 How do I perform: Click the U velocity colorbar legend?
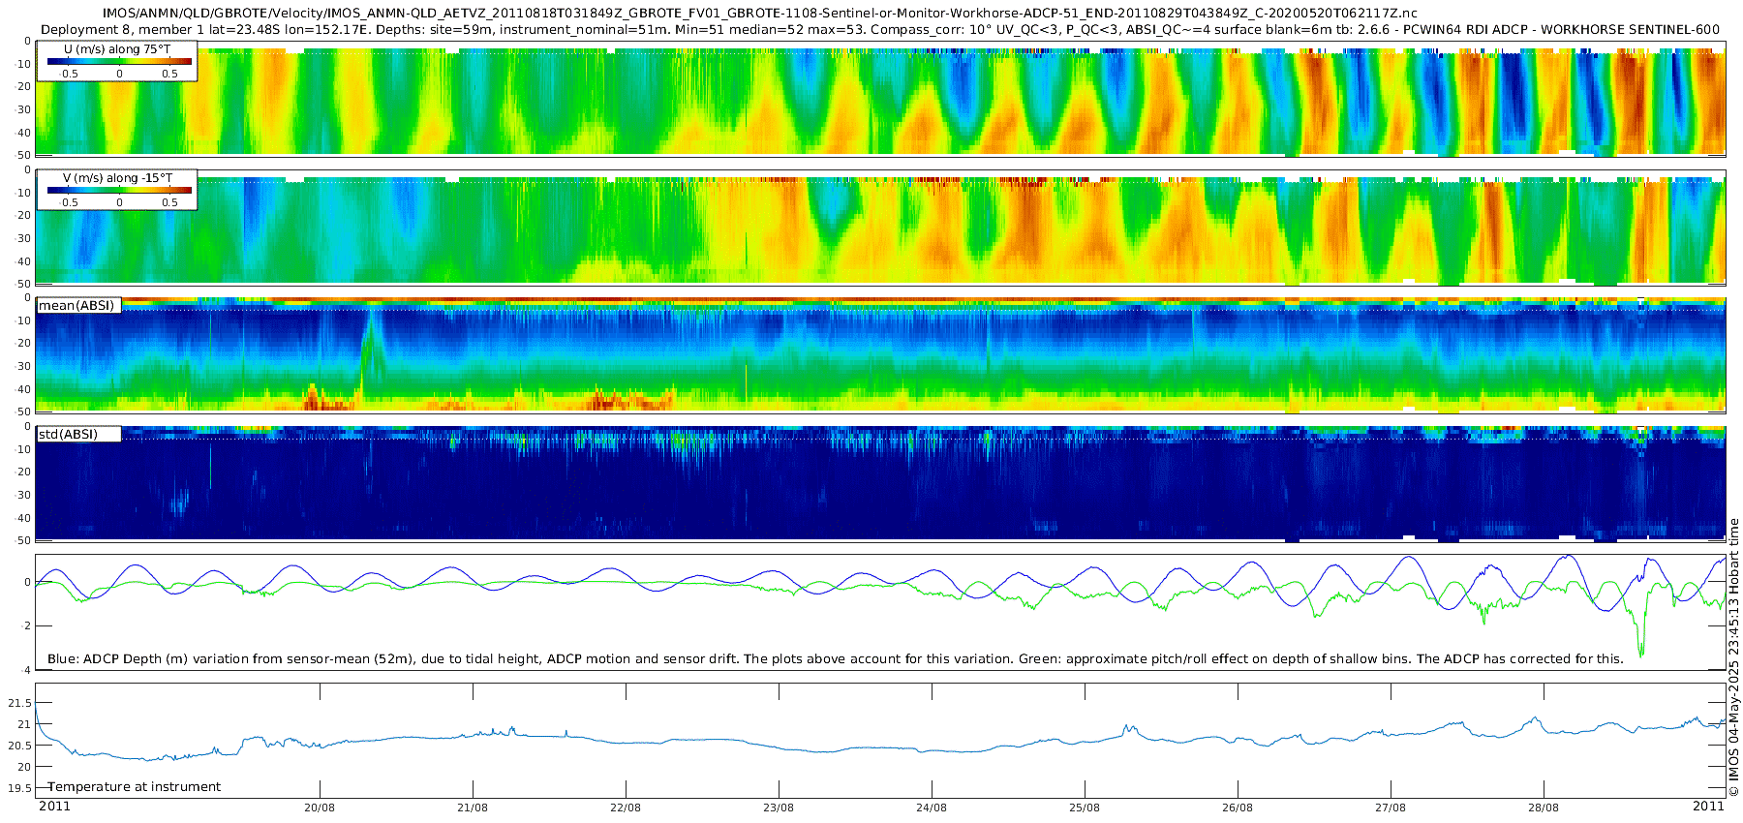click(117, 61)
